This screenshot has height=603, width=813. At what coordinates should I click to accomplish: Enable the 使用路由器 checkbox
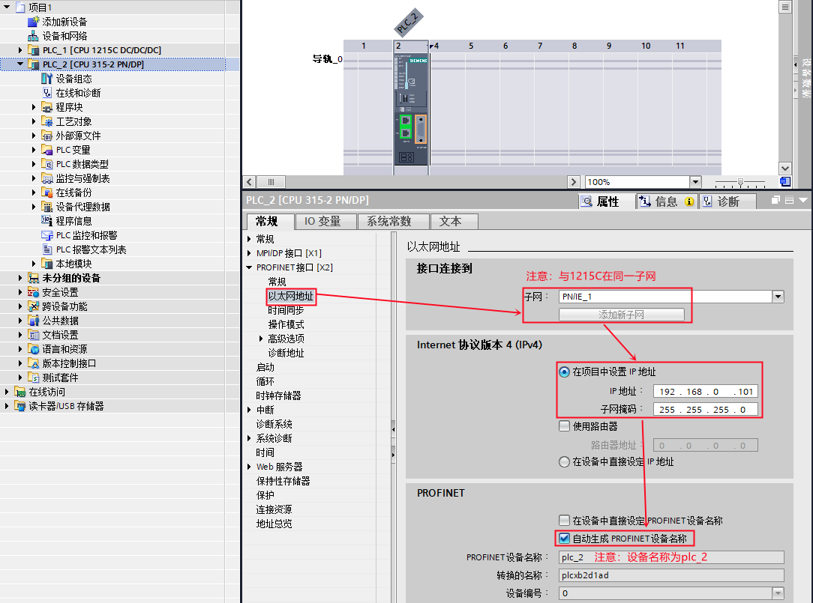(x=564, y=426)
